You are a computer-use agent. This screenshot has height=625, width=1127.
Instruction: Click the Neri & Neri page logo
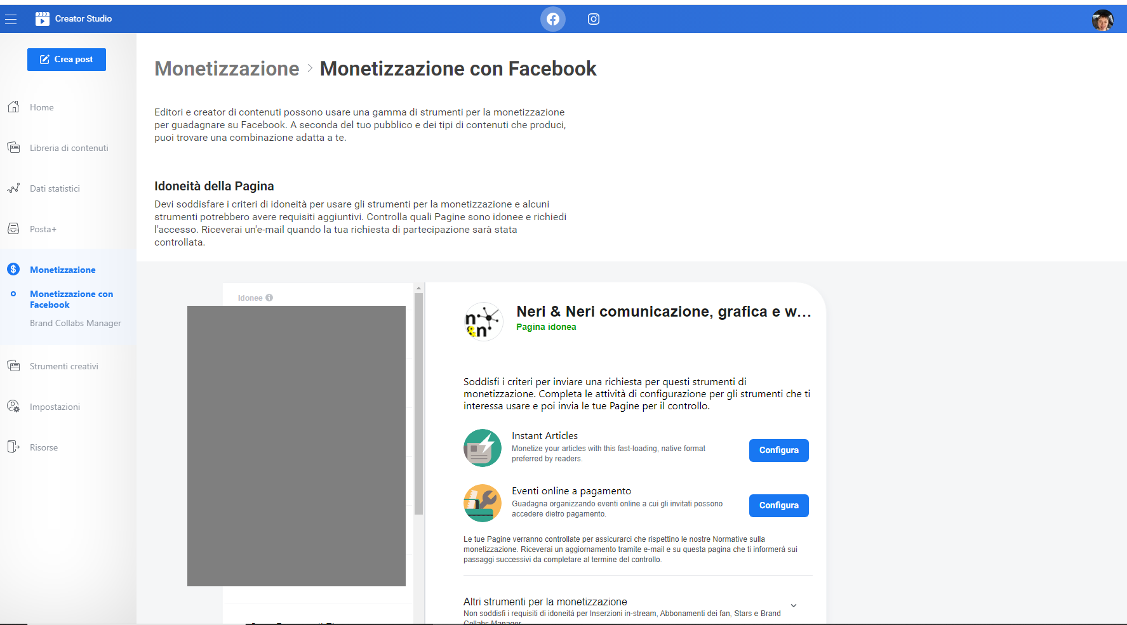point(484,322)
